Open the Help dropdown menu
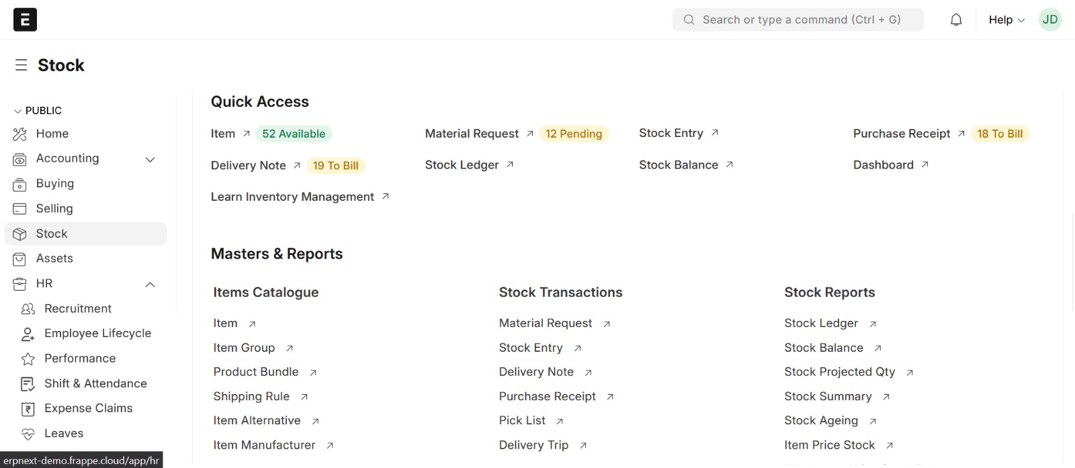Screen dimensions: 1075x468 1006,20
